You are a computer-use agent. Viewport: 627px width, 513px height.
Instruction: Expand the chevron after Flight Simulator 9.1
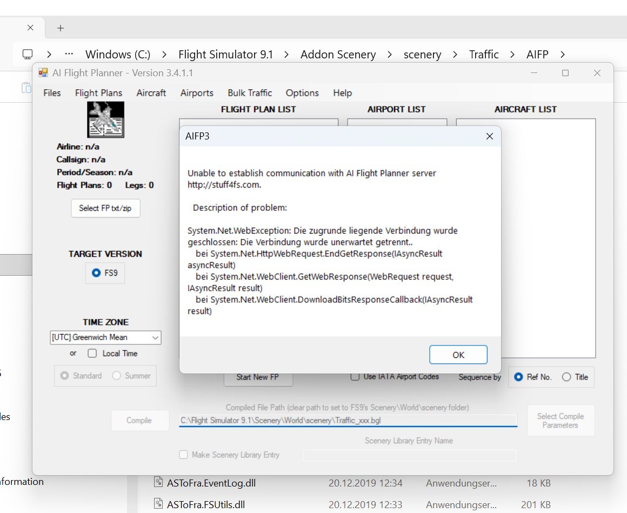287,54
